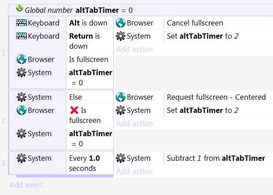The height and width of the screenshot is (195, 273).
Task: Click Browser globe icon for Request fullscreen action
Action: pyautogui.click(x=121, y=97)
